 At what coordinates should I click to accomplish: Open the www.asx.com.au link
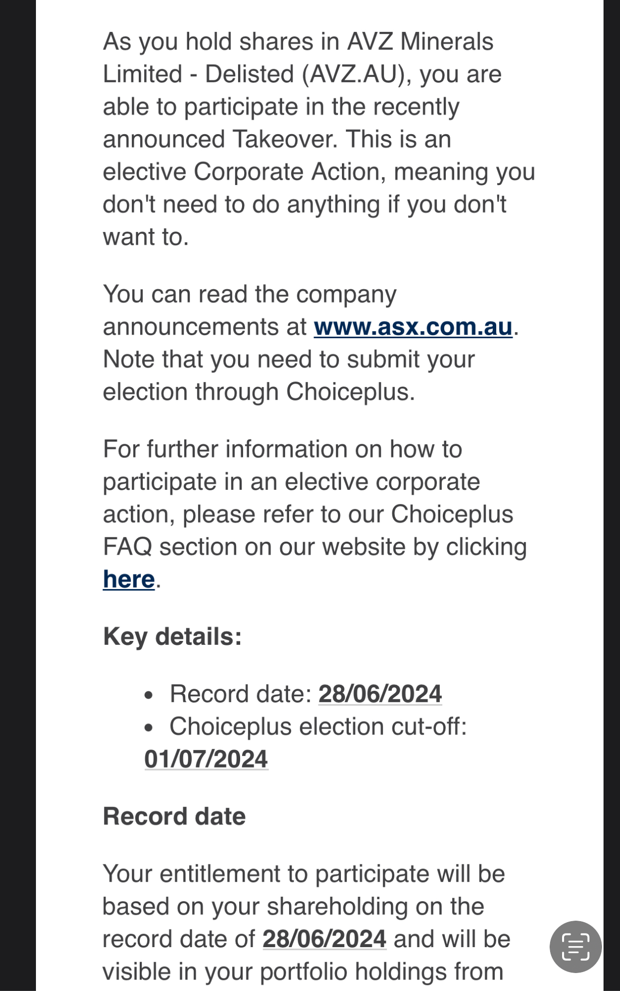413,327
